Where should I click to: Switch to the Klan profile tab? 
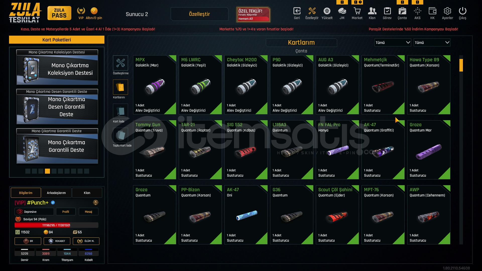(87, 193)
